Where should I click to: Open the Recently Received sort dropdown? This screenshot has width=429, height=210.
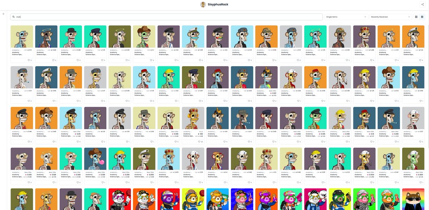coord(390,17)
